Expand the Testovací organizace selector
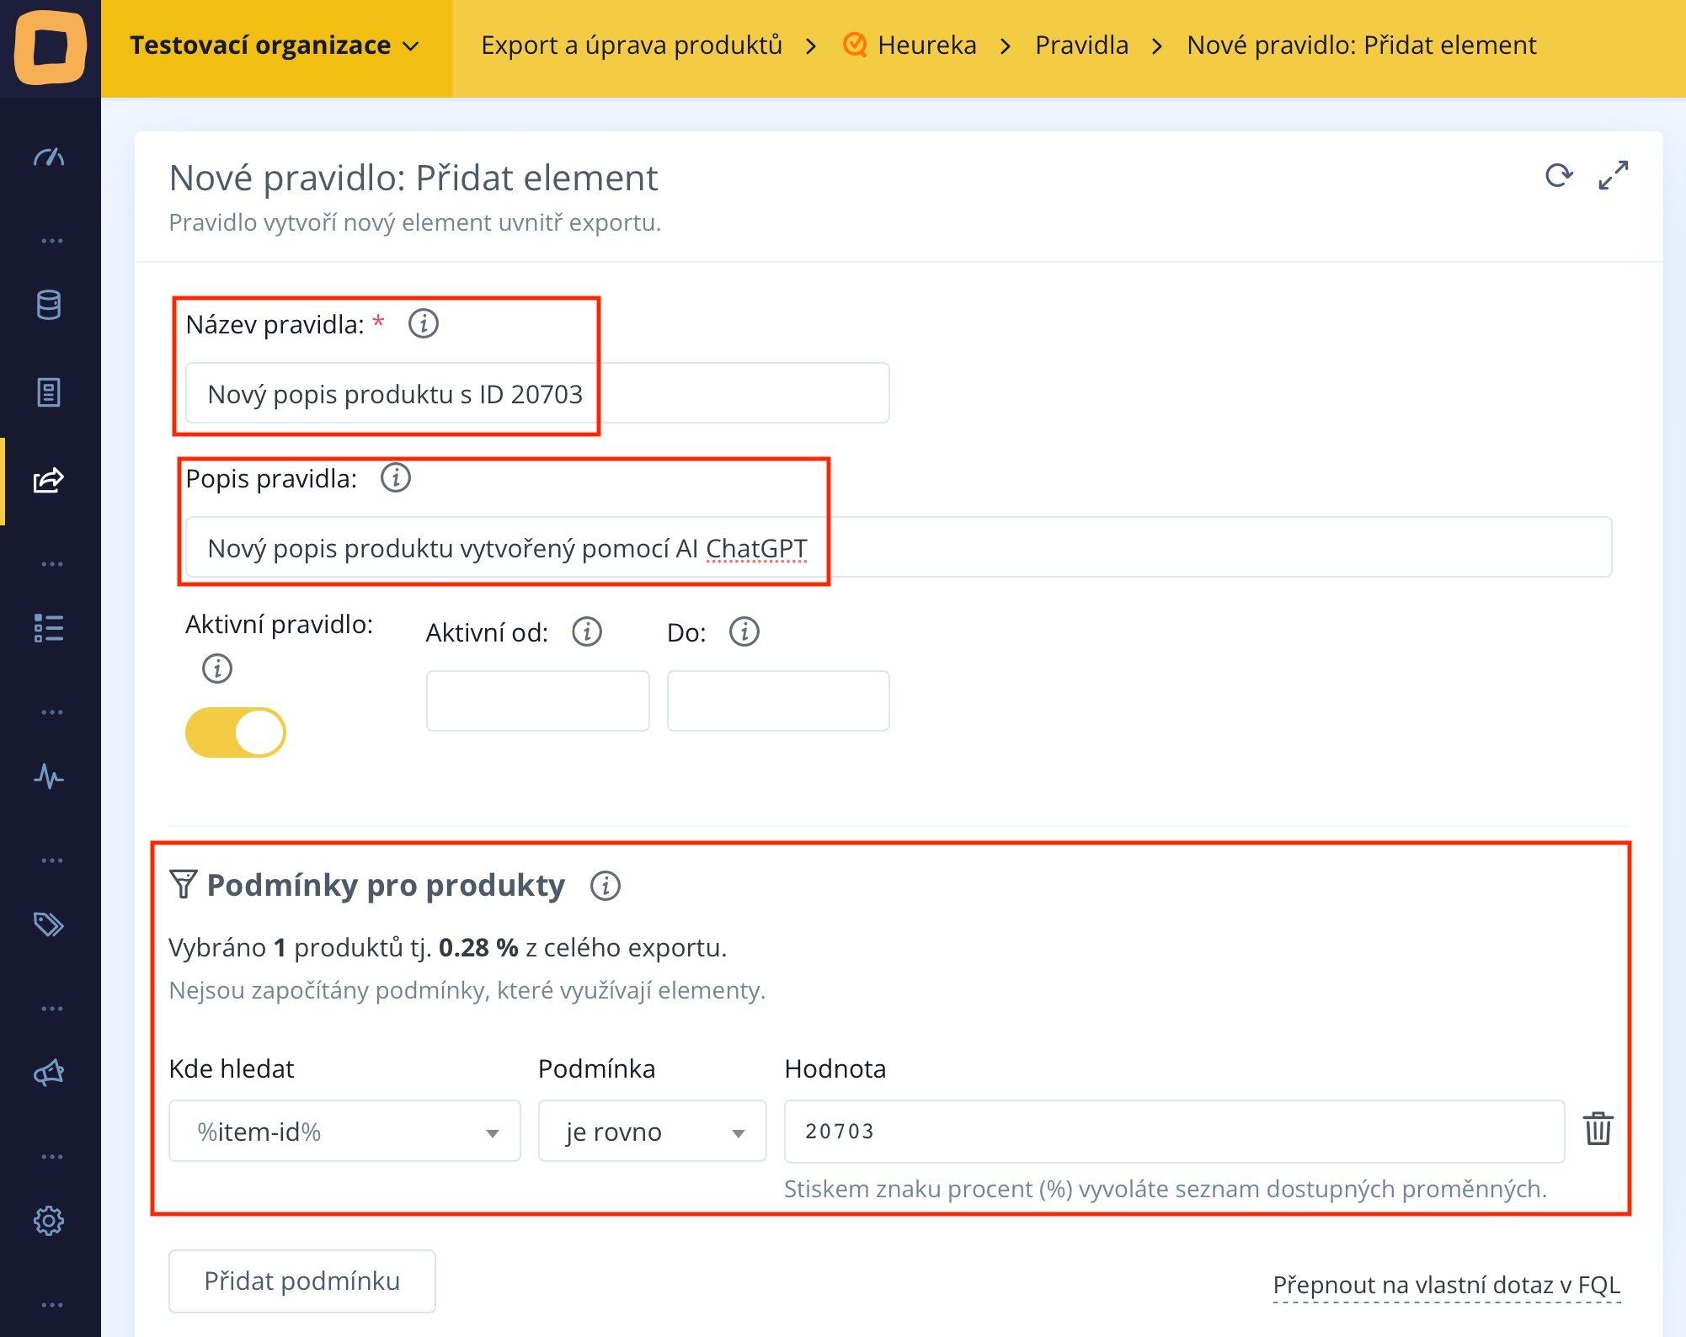The height and width of the screenshot is (1337, 1686). pyautogui.click(x=275, y=45)
